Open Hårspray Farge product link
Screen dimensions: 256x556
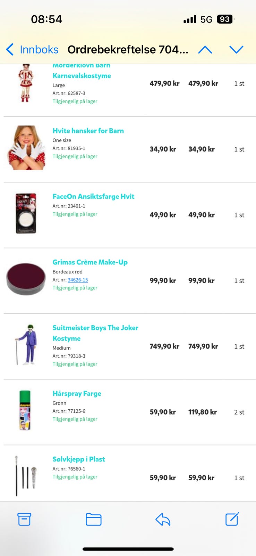coord(77,393)
